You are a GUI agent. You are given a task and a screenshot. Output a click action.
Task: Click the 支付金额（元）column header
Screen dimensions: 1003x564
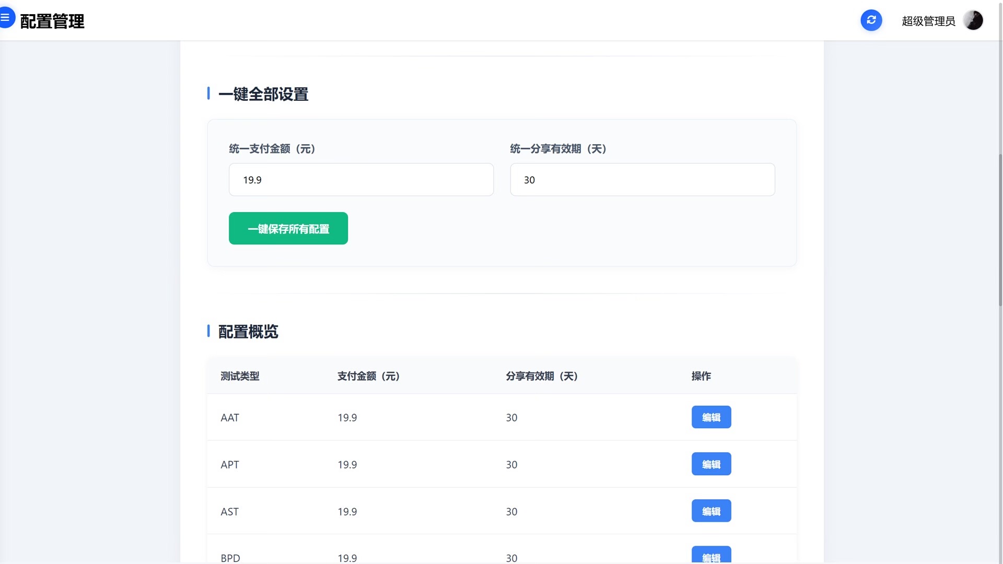[368, 376]
